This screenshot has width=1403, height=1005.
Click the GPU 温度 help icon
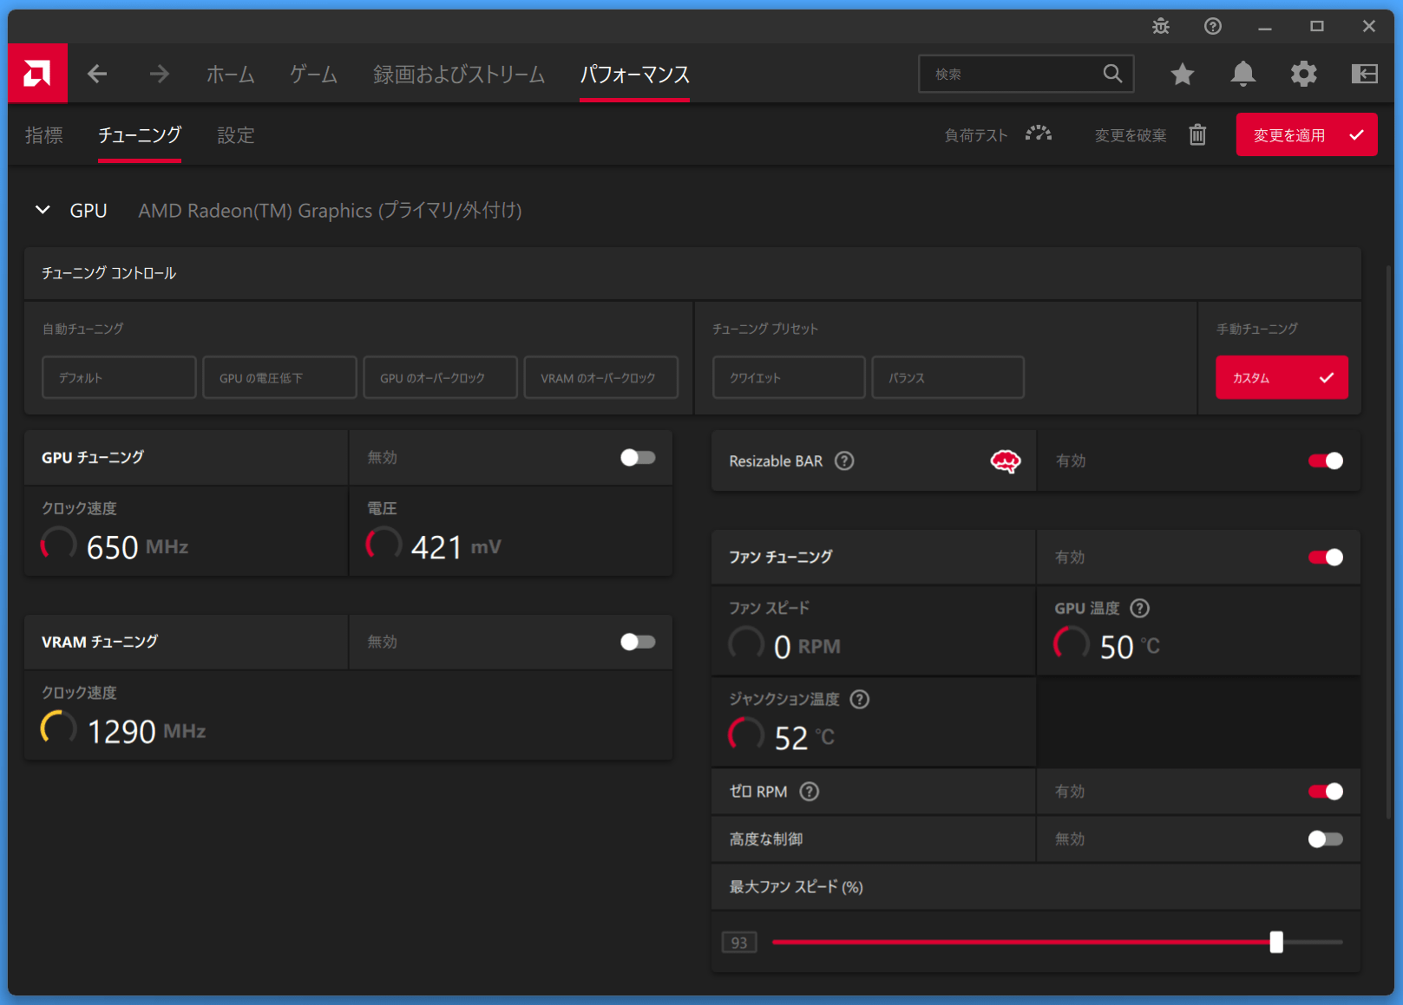pyautogui.click(x=1140, y=609)
